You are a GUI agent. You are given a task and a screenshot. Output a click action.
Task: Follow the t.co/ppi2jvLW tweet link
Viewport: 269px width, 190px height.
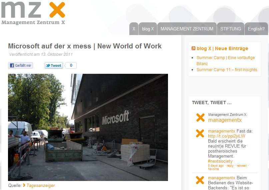coord(226,136)
